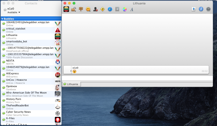Open the encryption padlock toolbar icon
The width and height of the screenshot is (217, 126).
[x=74, y=9]
